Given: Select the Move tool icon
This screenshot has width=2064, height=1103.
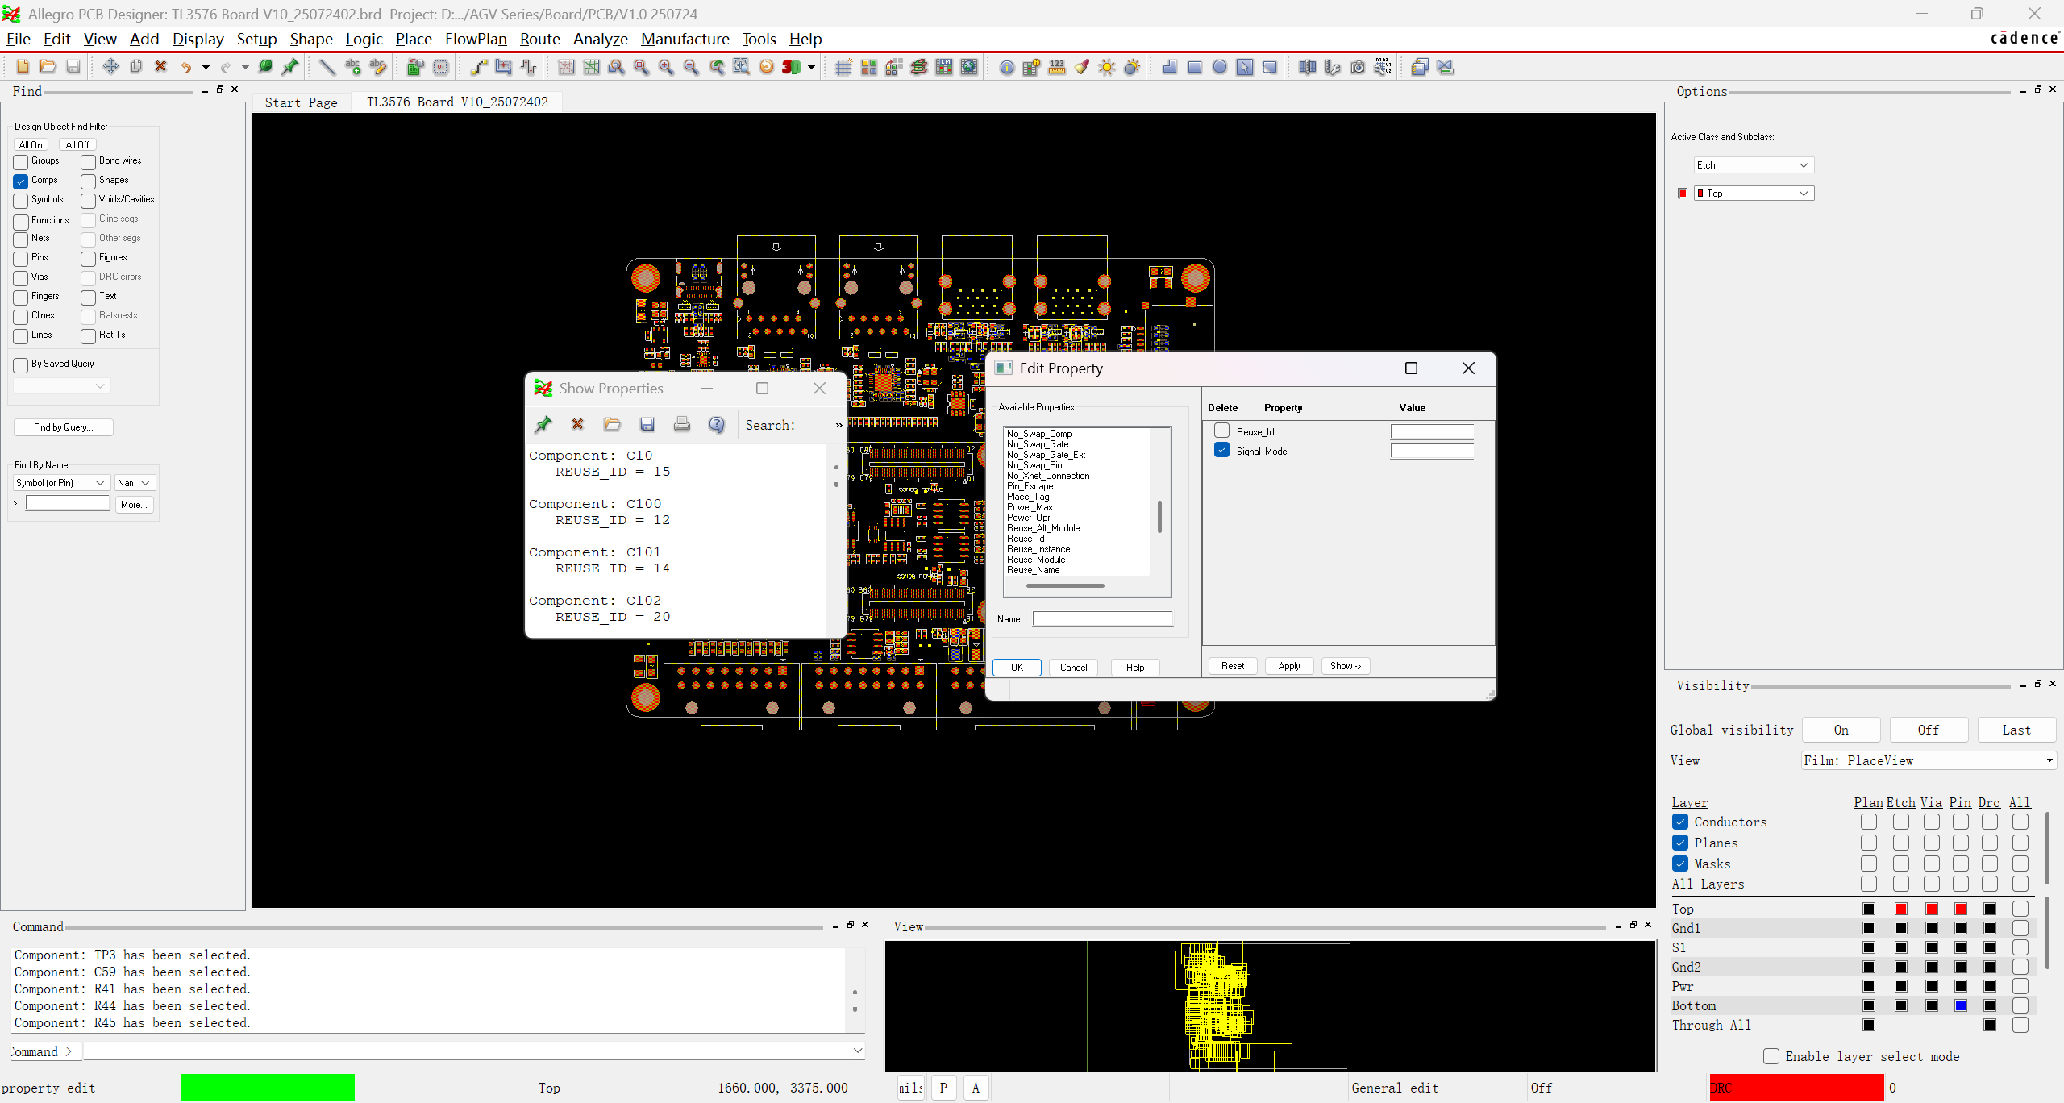Looking at the screenshot, I should click(x=110, y=67).
